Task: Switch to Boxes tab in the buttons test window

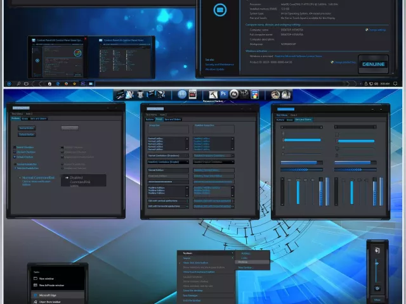Action: coord(25,118)
